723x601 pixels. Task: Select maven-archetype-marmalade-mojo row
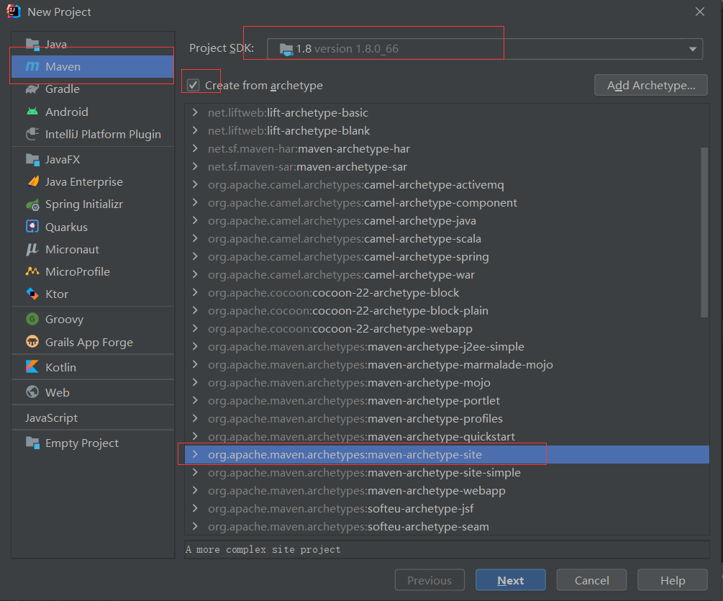pyautogui.click(x=447, y=364)
